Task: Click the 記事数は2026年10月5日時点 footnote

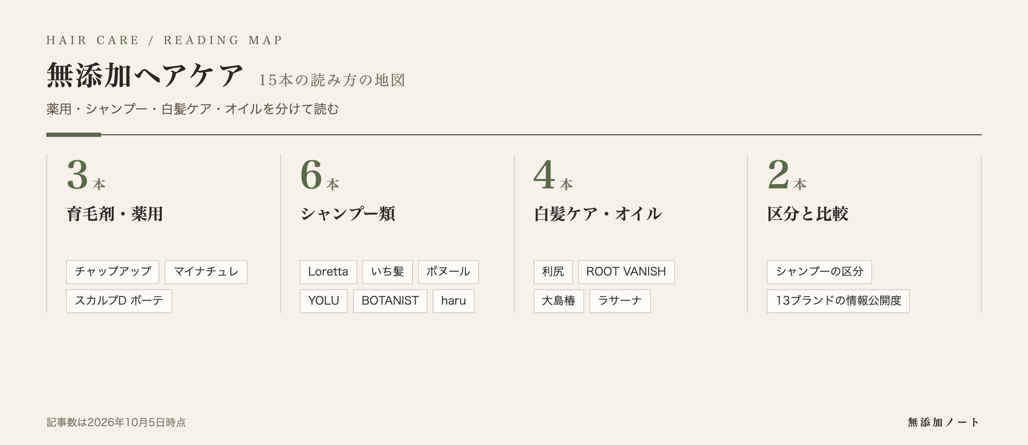Action: [x=116, y=422]
